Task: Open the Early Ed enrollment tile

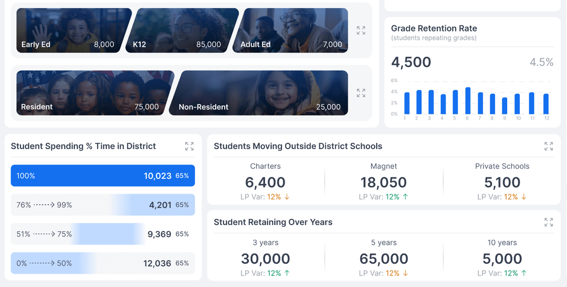Action: pos(68,30)
